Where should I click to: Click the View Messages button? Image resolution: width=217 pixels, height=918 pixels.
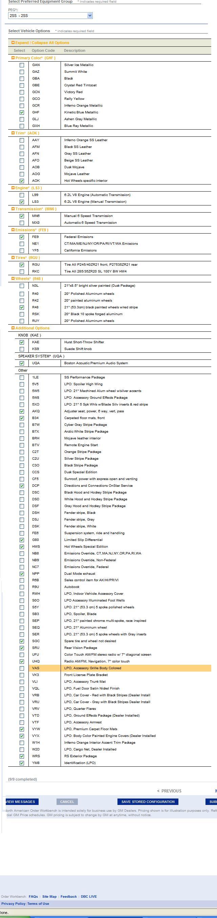coord(21,802)
